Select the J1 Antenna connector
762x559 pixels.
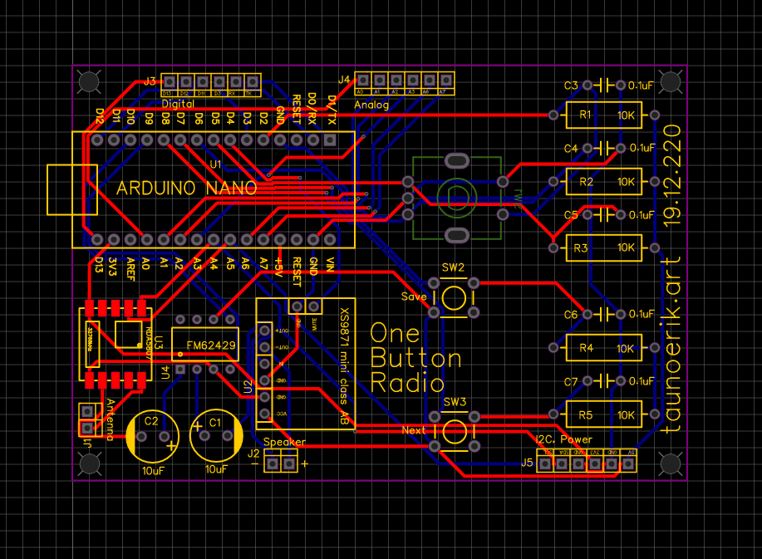coord(86,420)
